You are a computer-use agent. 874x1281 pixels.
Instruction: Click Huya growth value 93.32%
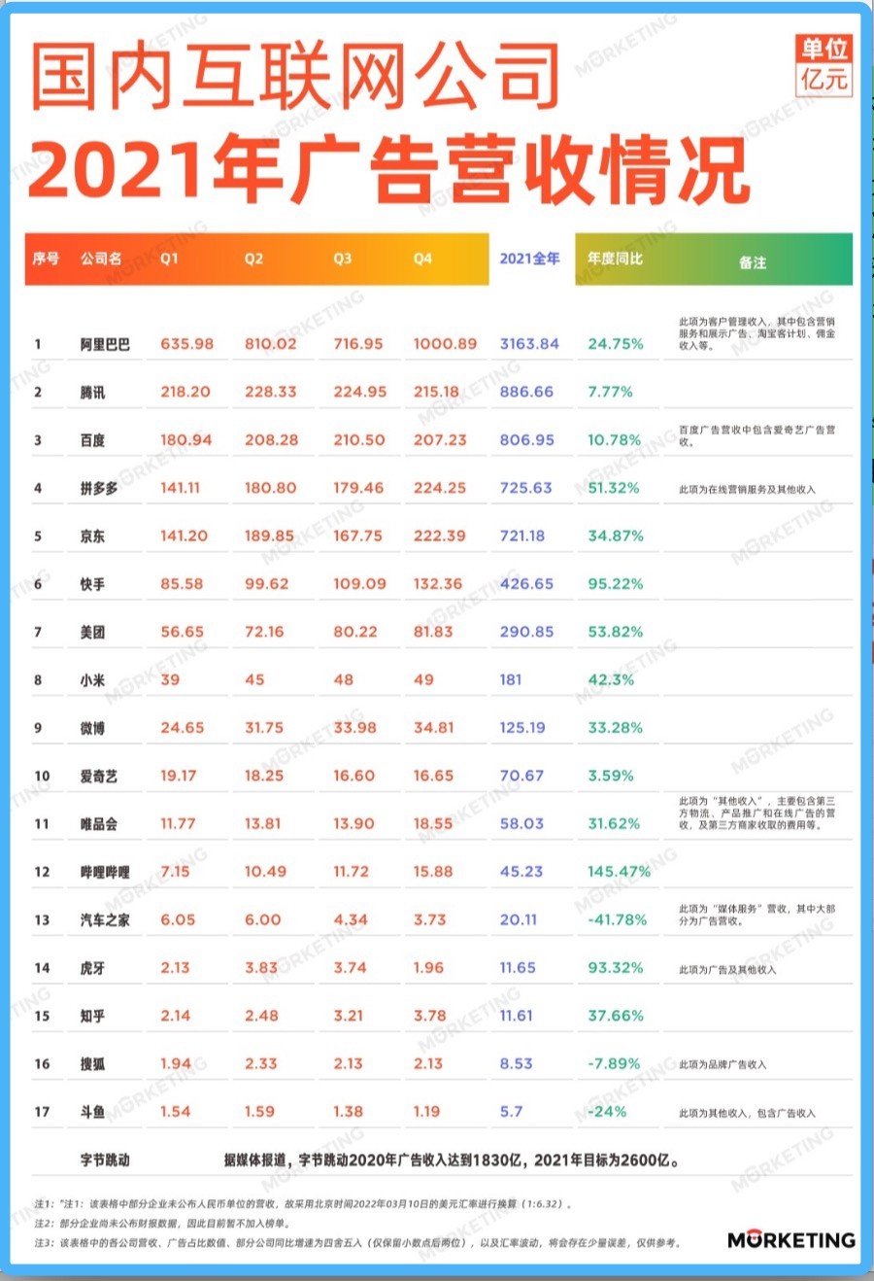(x=615, y=968)
